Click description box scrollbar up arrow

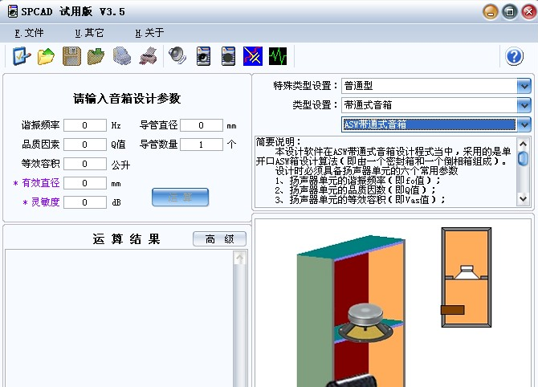coord(523,144)
